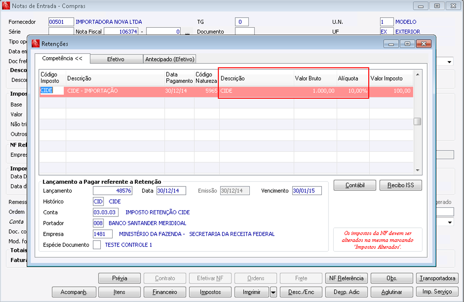Expand the Imprimir dropdown arrow
The height and width of the screenshot is (302, 464).
click(273, 292)
